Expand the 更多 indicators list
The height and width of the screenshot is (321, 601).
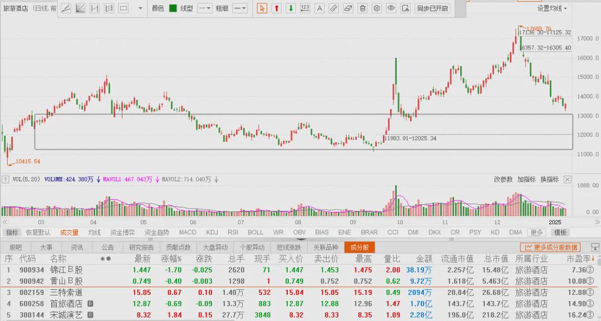pyautogui.click(x=536, y=232)
